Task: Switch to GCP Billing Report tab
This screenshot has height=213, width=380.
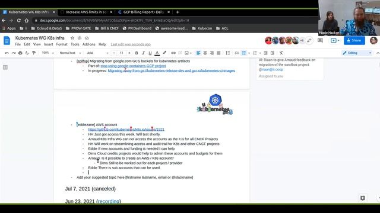Action: pos(144,12)
